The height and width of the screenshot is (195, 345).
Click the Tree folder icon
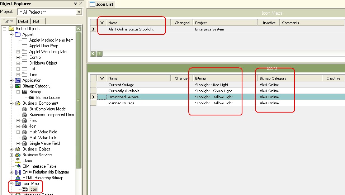click(25, 75)
